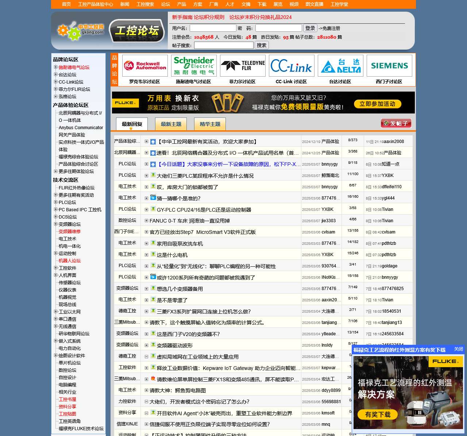Open 图文直播 in the top navigation

[314, 4]
